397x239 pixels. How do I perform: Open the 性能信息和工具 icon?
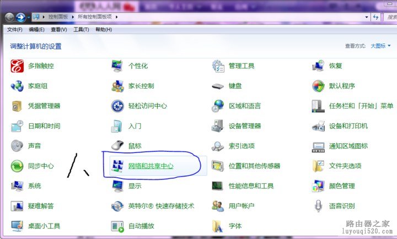coord(218,186)
